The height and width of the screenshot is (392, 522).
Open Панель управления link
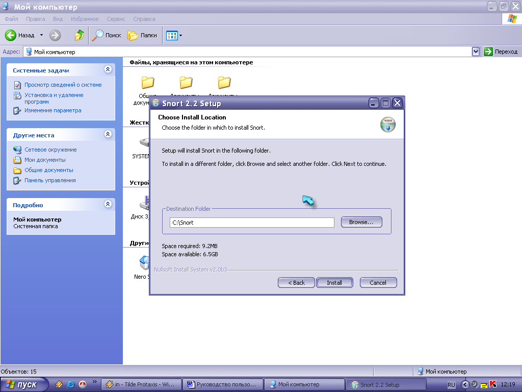(x=50, y=180)
